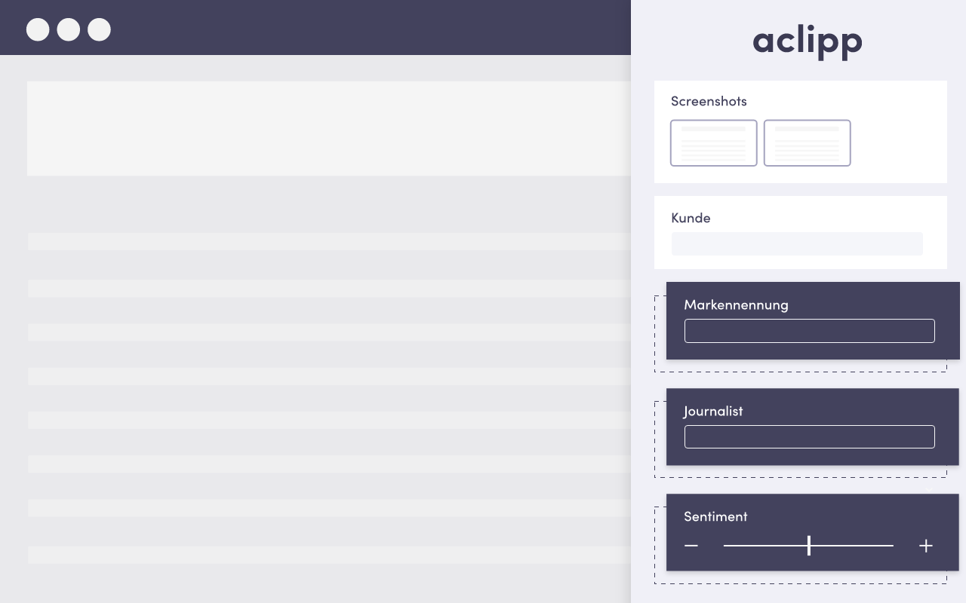
Task: Click the middle window control dot
Action: pos(69,29)
